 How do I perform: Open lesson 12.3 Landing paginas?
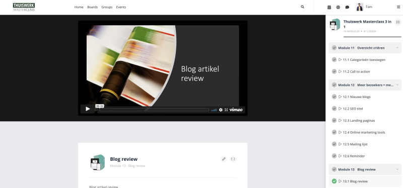click(359, 121)
